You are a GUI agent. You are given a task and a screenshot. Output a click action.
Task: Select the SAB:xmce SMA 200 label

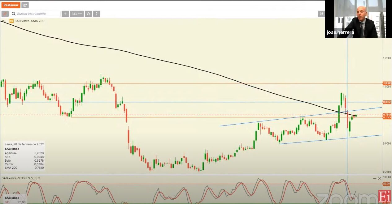[x=30, y=21]
